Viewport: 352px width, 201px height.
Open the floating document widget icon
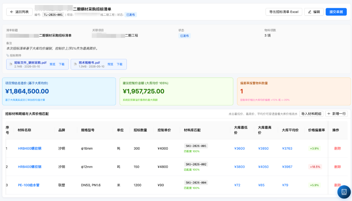pos(344,192)
